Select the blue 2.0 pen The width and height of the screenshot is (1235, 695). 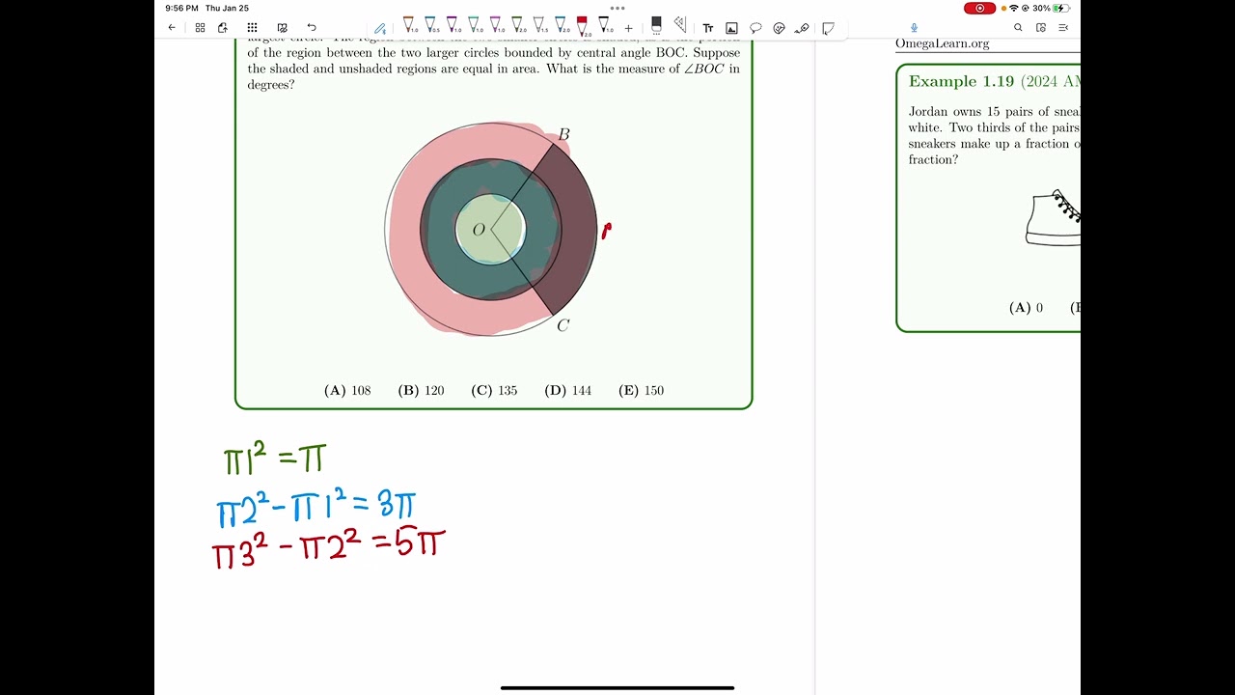point(562,25)
